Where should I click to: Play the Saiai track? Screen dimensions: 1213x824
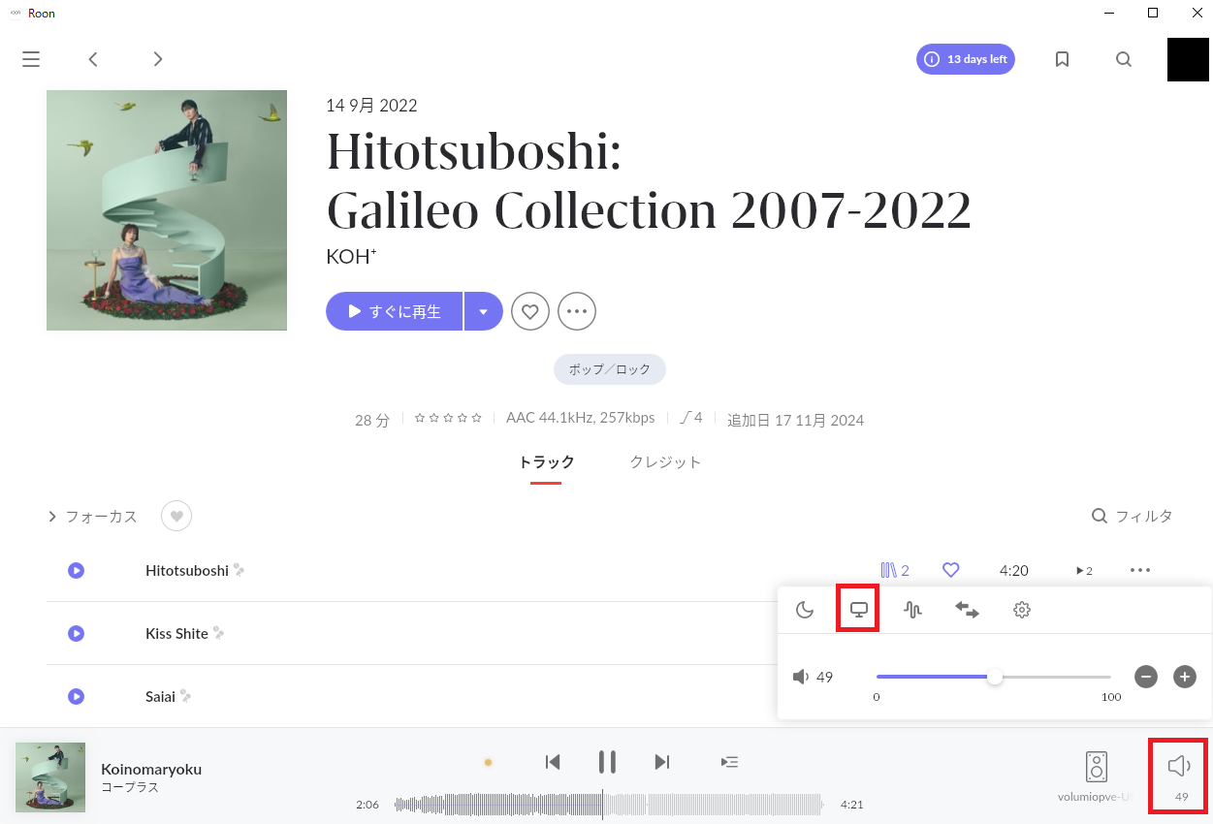(x=76, y=696)
